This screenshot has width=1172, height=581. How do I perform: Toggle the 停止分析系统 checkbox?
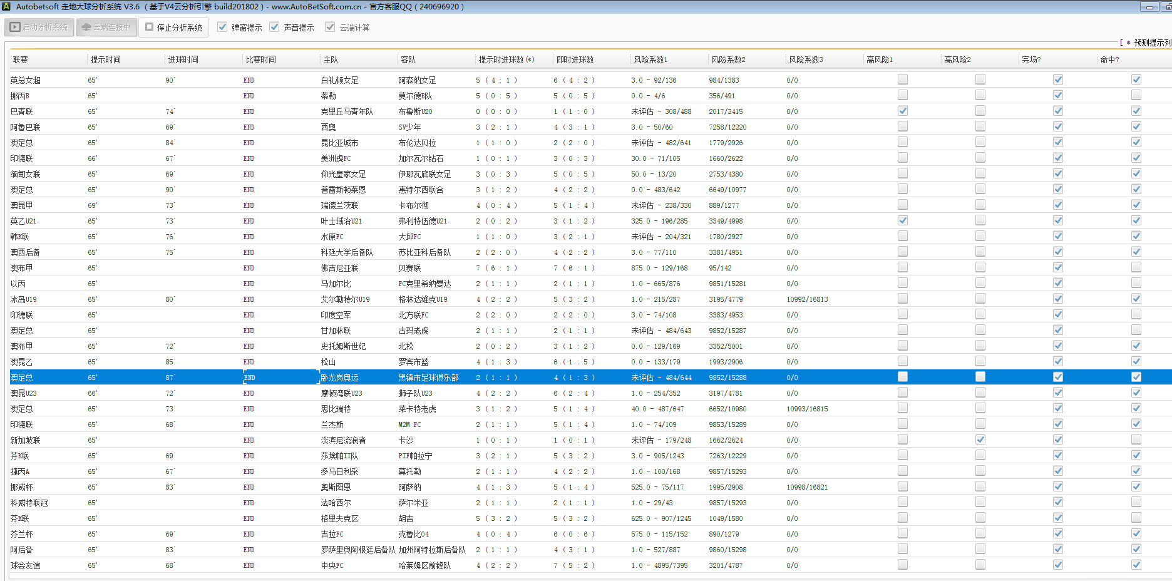[150, 27]
